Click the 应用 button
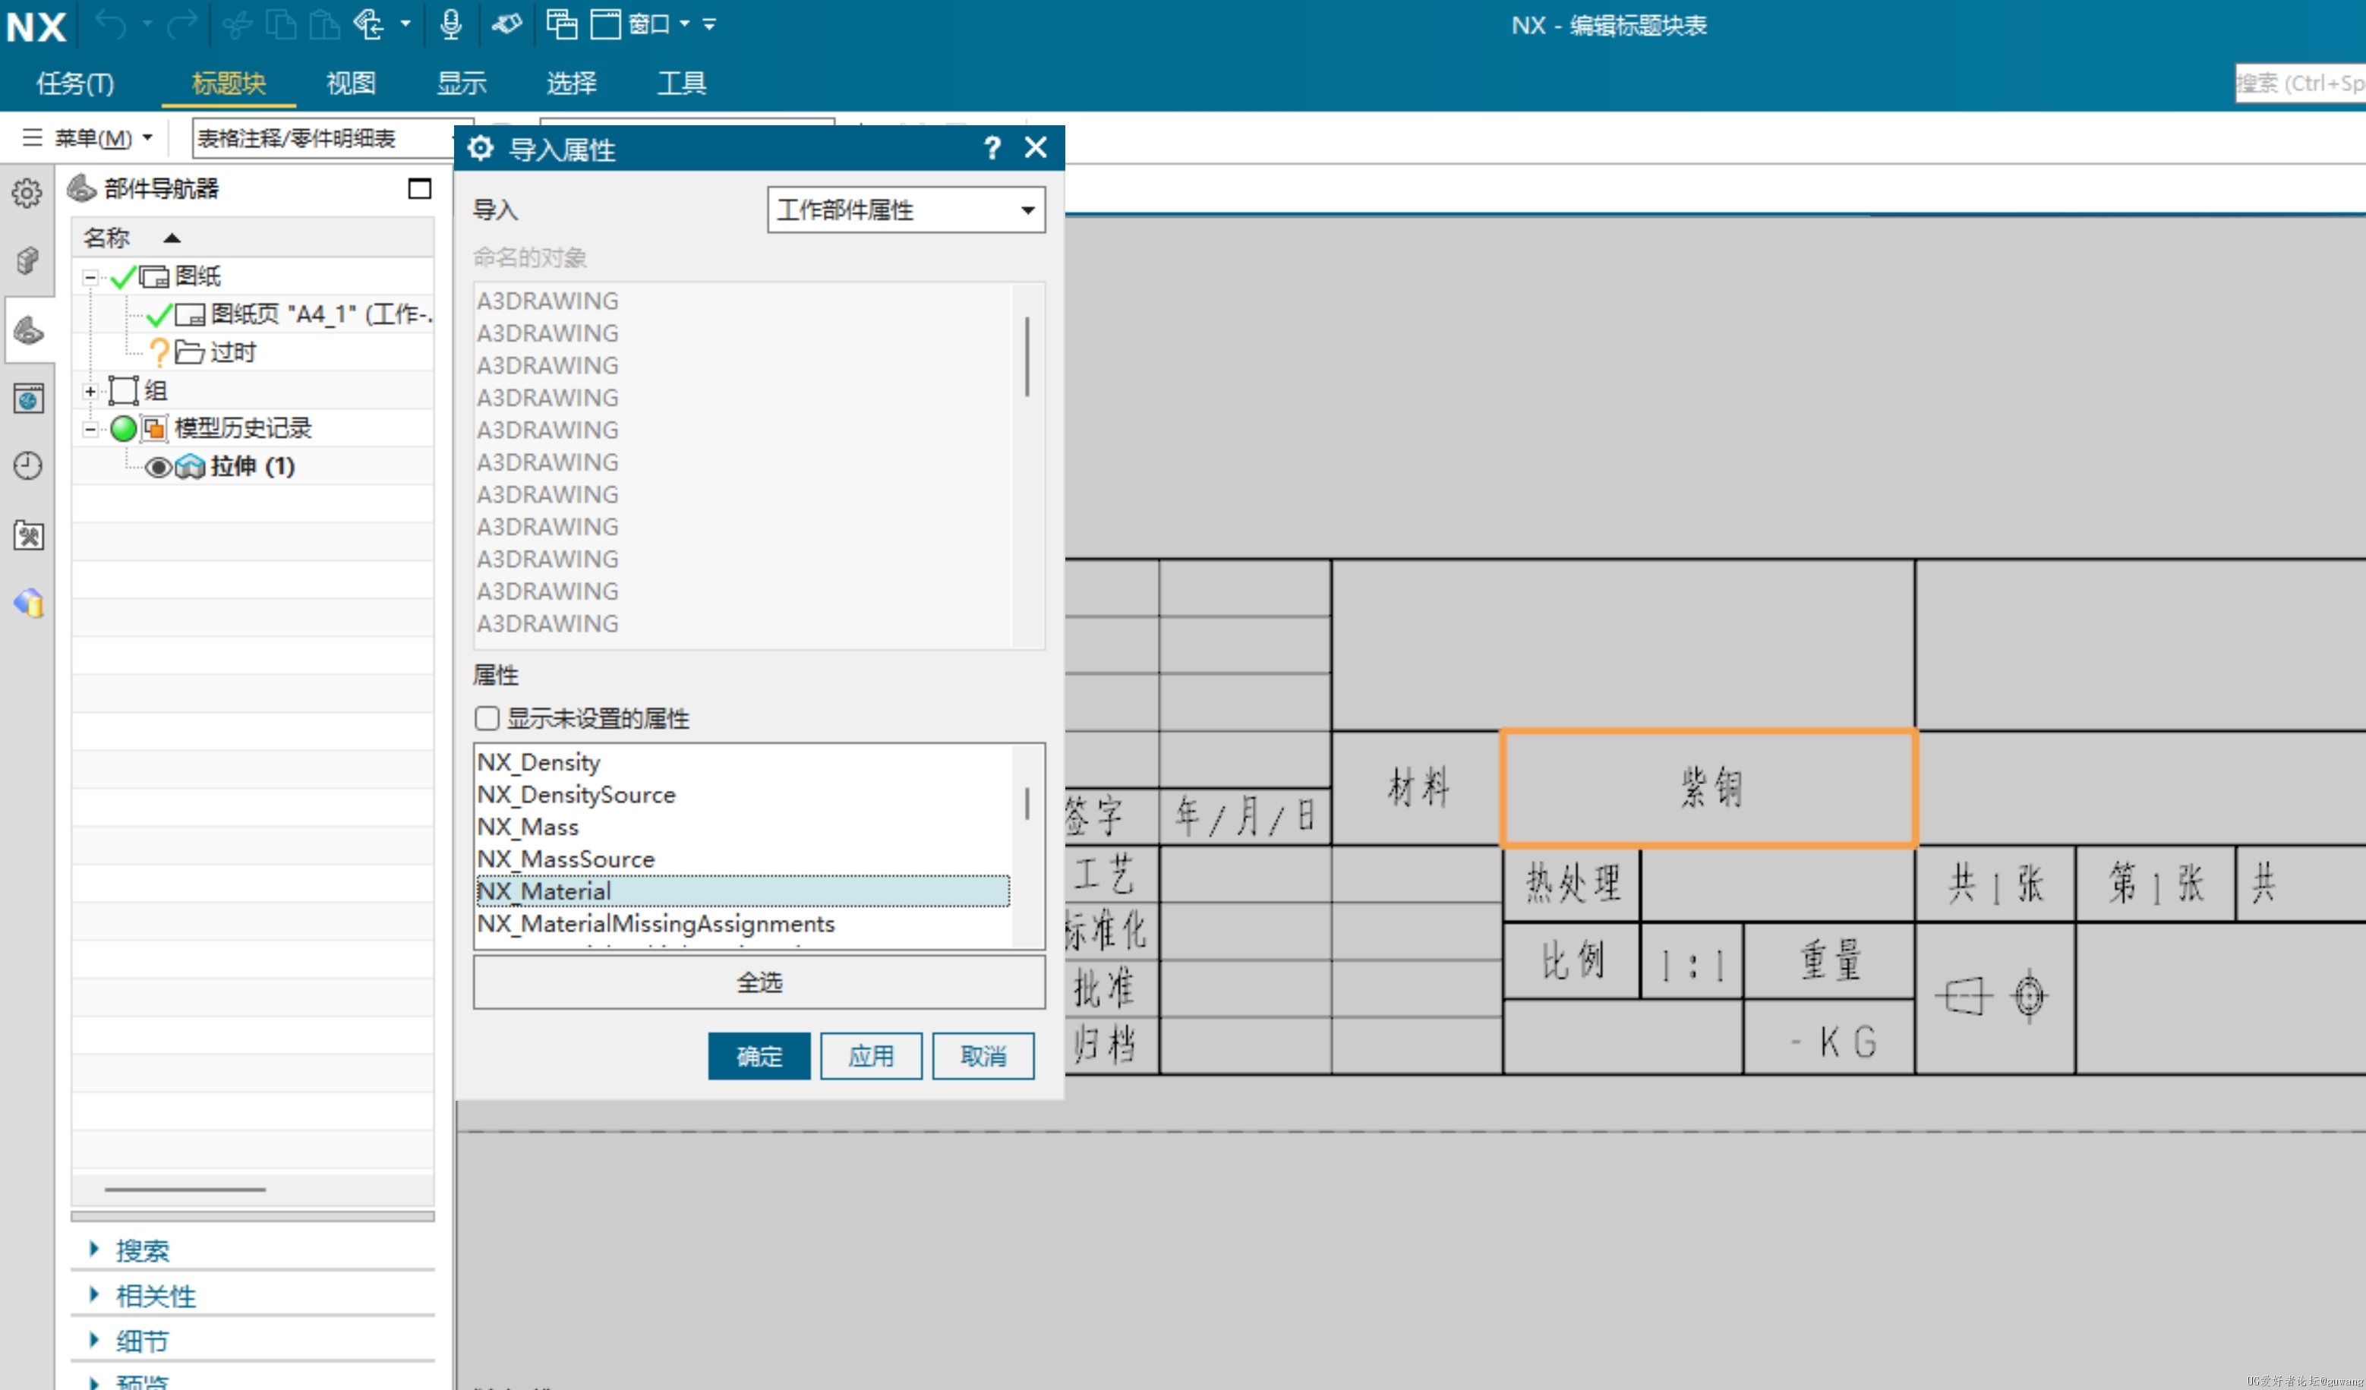 click(870, 1056)
